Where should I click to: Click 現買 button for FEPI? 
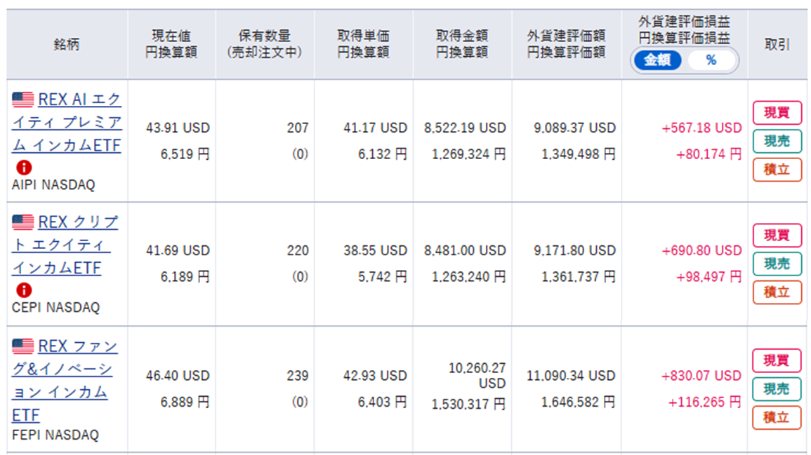click(x=777, y=360)
